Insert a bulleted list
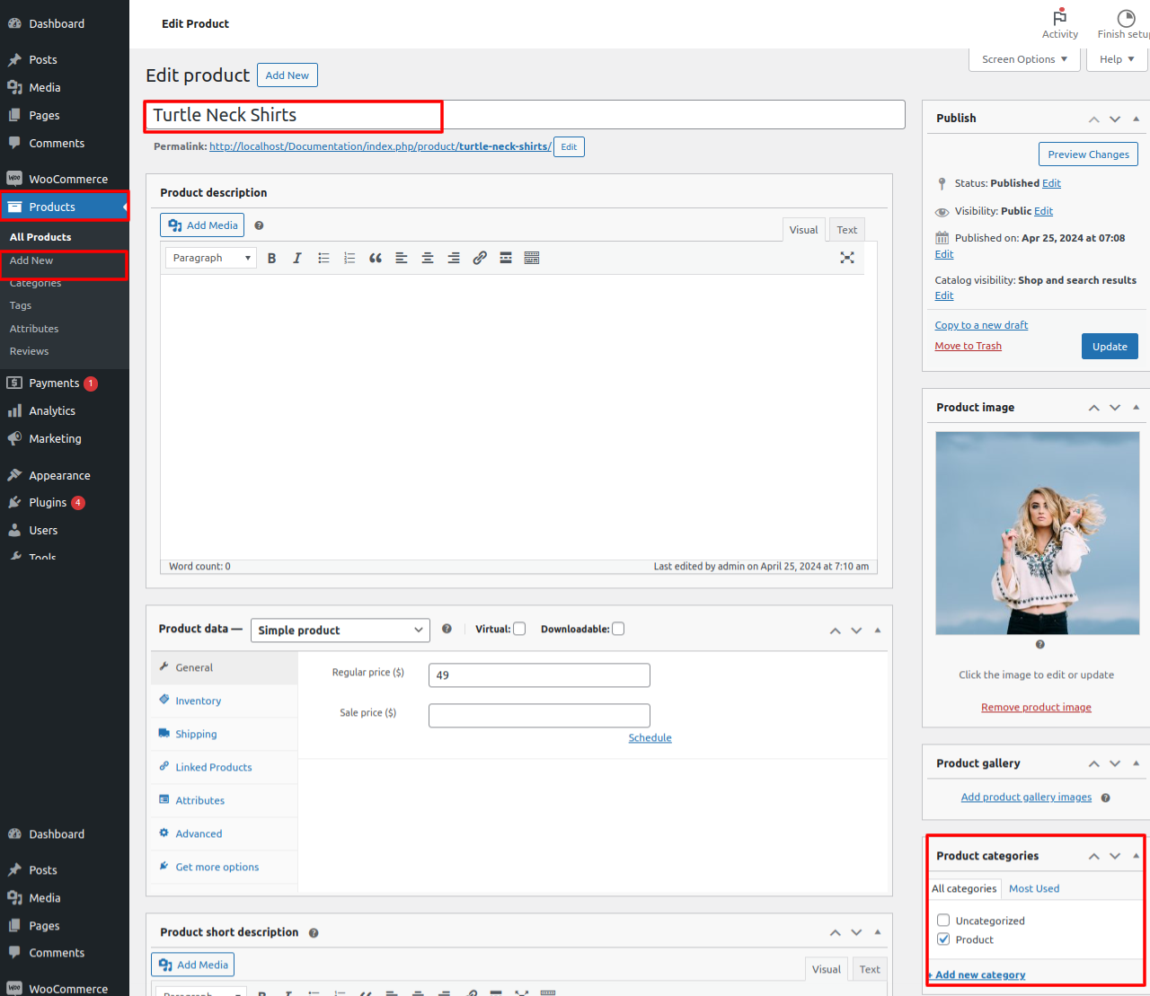Screen dimensions: 1150x996 (323, 258)
